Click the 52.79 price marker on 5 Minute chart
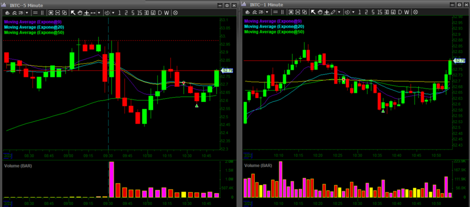470x207 pixels. [x=227, y=71]
